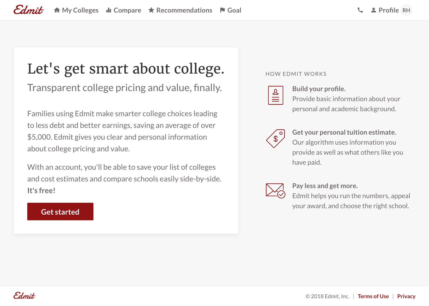Click the bar chart icon beside Compare

(109, 10)
